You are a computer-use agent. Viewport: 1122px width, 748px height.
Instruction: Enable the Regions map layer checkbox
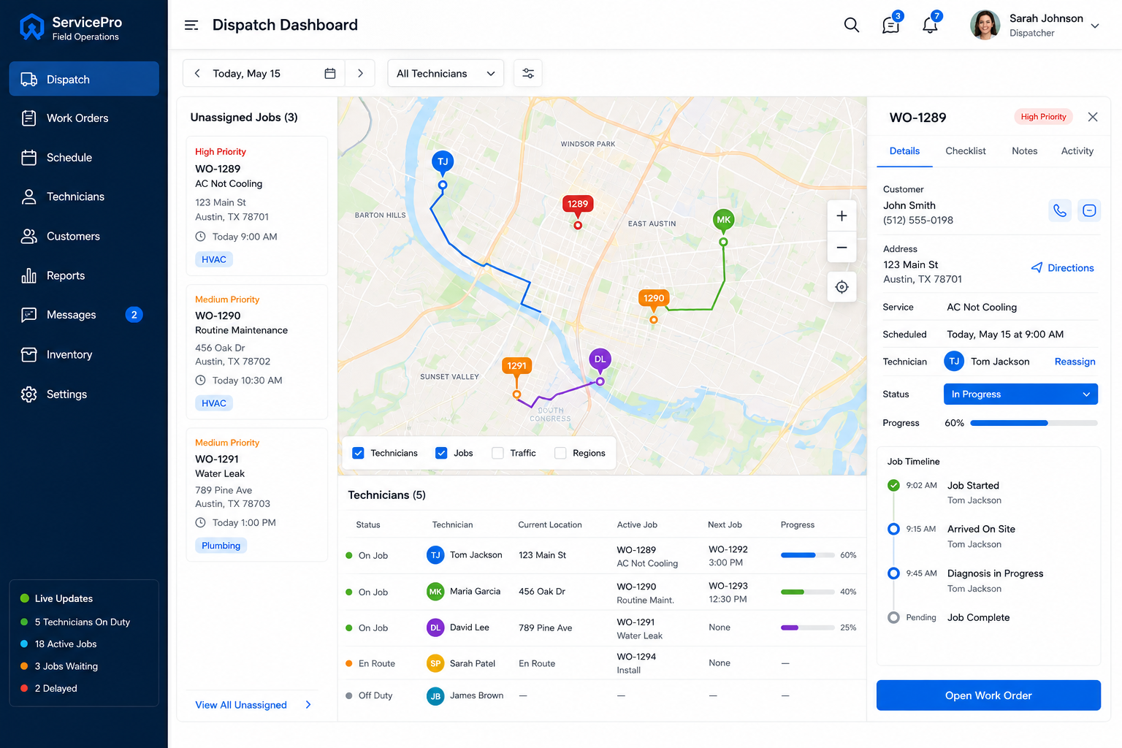(560, 453)
